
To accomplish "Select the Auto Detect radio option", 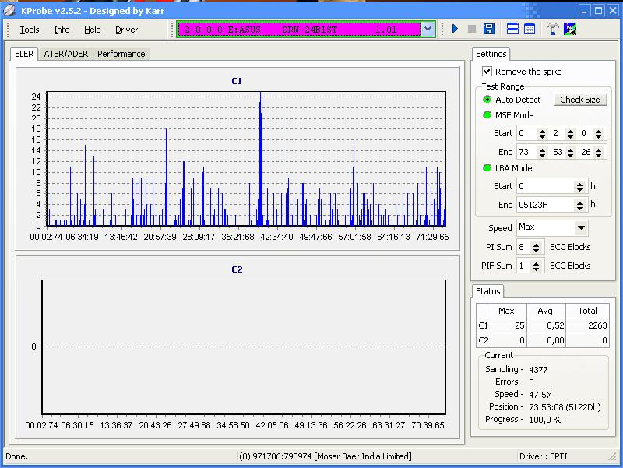I will pyautogui.click(x=487, y=100).
